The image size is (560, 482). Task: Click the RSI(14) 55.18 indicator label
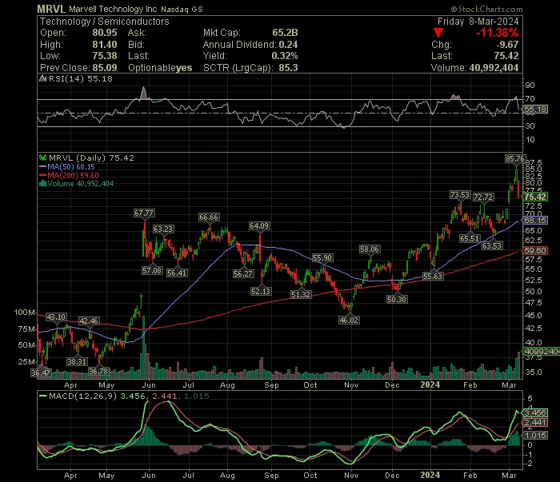[x=80, y=79]
